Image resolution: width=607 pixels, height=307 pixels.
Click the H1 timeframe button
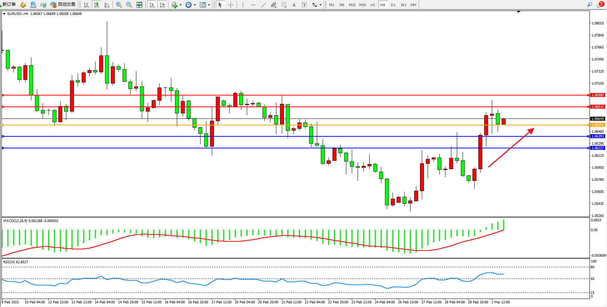pyautogui.click(x=373, y=5)
